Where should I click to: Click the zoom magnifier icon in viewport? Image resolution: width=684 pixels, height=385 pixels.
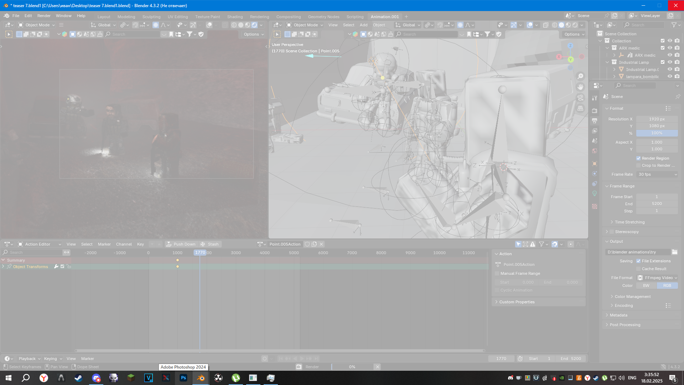tap(580, 76)
